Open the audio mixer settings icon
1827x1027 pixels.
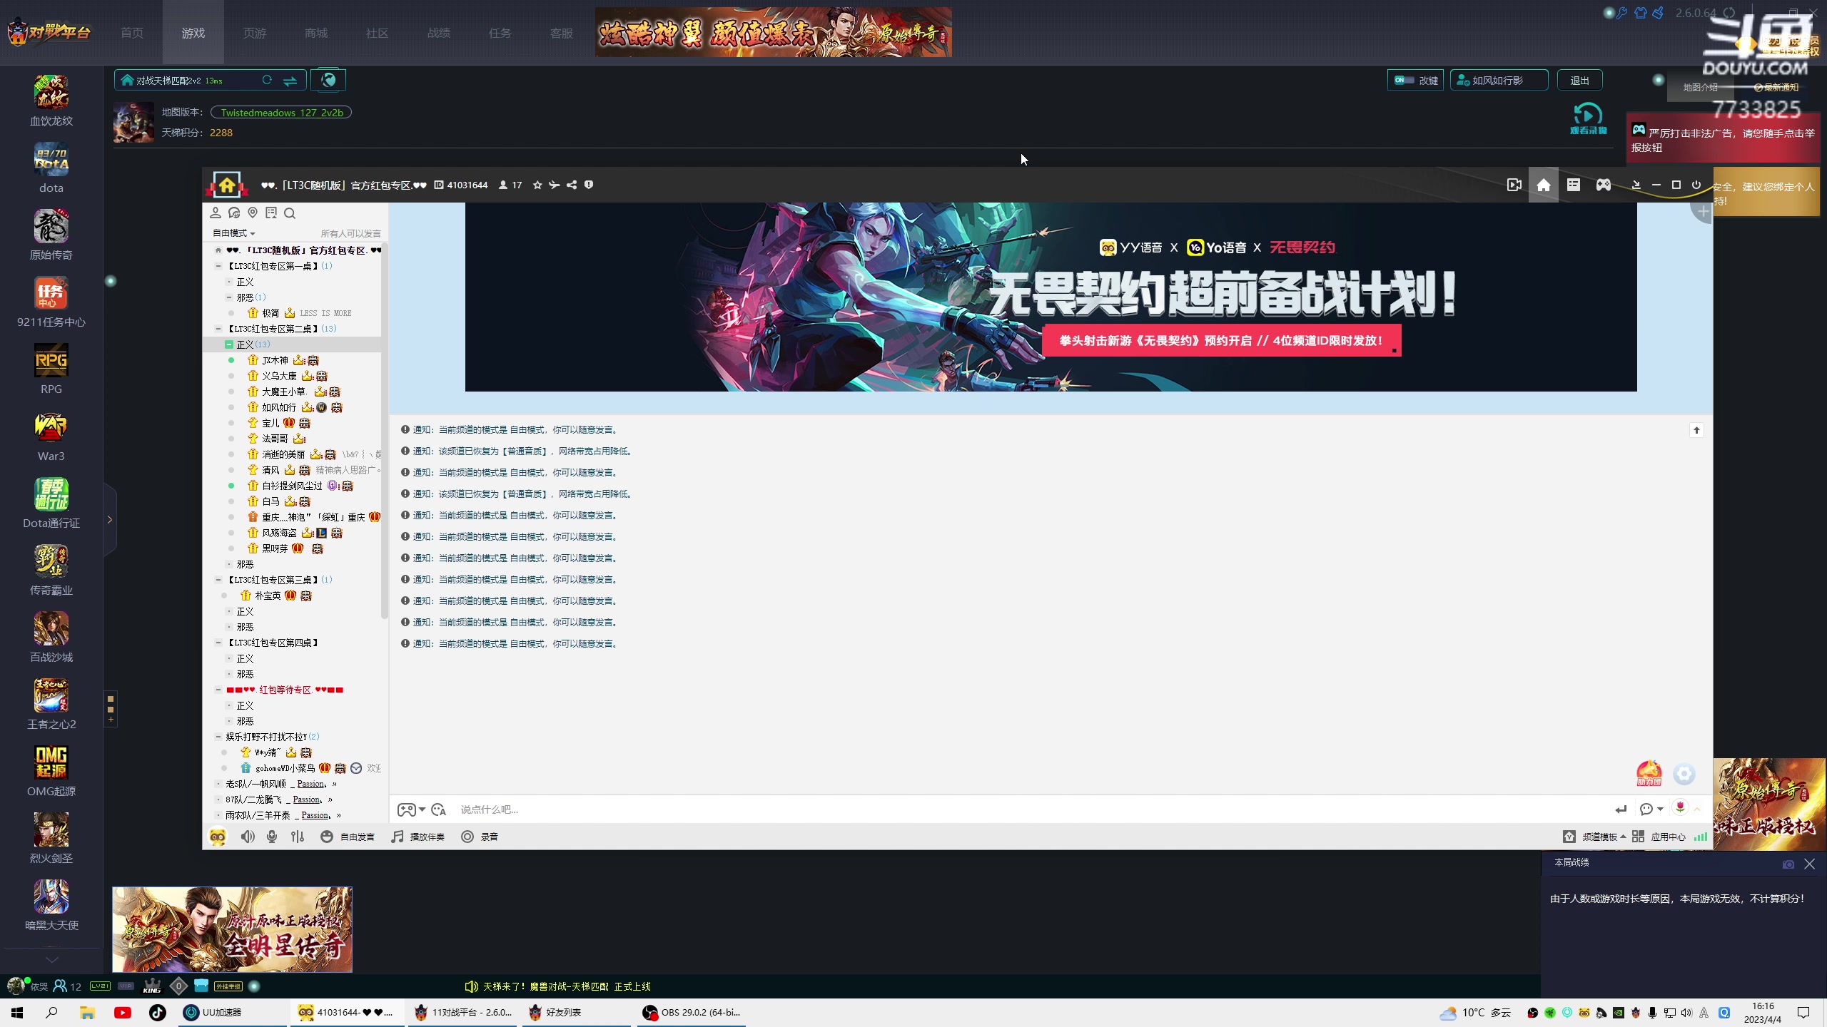pos(298,837)
